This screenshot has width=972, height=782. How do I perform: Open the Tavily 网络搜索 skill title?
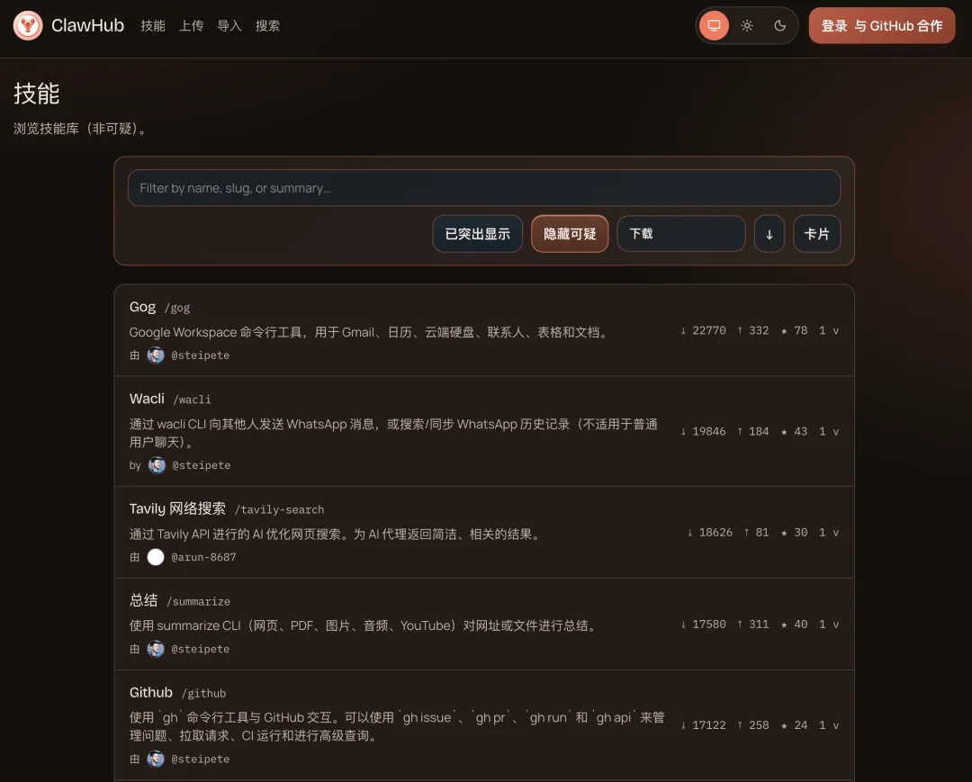point(177,508)
